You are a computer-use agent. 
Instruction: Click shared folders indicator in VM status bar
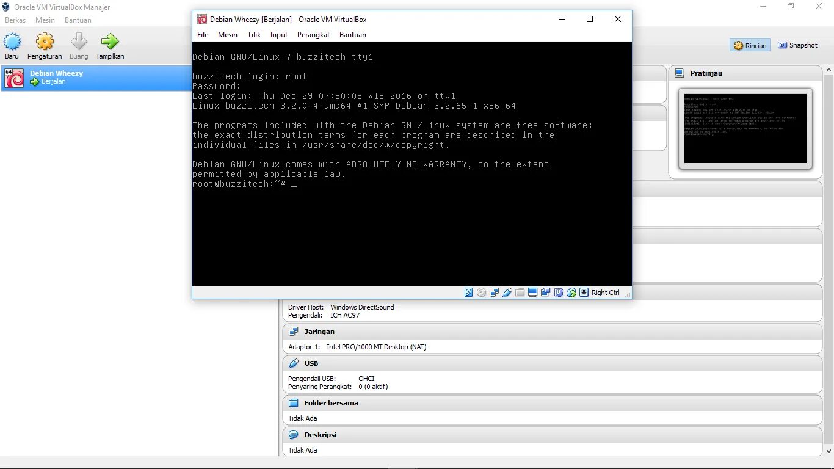520,293
